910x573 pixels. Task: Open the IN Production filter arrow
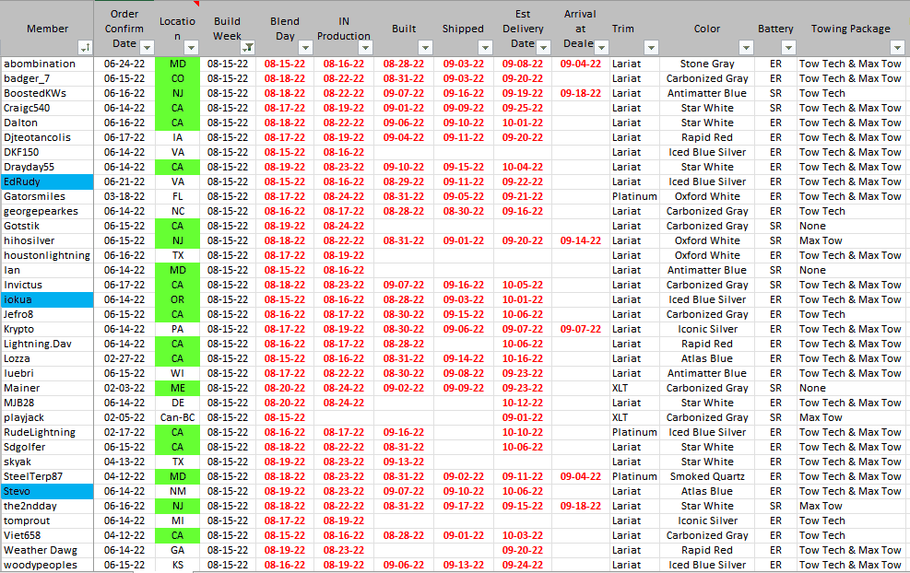point(365,47)
